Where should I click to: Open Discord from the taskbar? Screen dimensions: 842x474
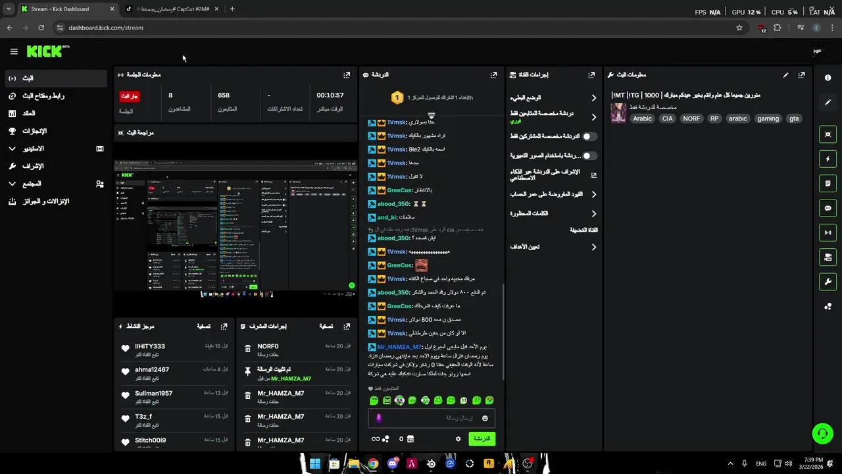(393, 463)
